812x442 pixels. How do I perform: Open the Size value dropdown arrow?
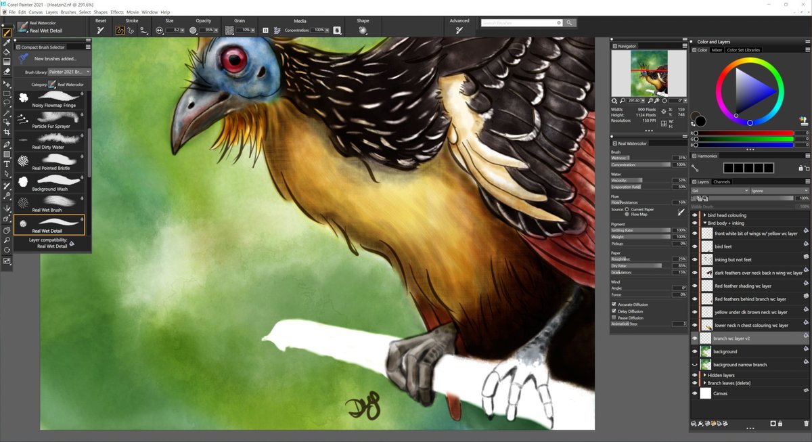[181, 30]
